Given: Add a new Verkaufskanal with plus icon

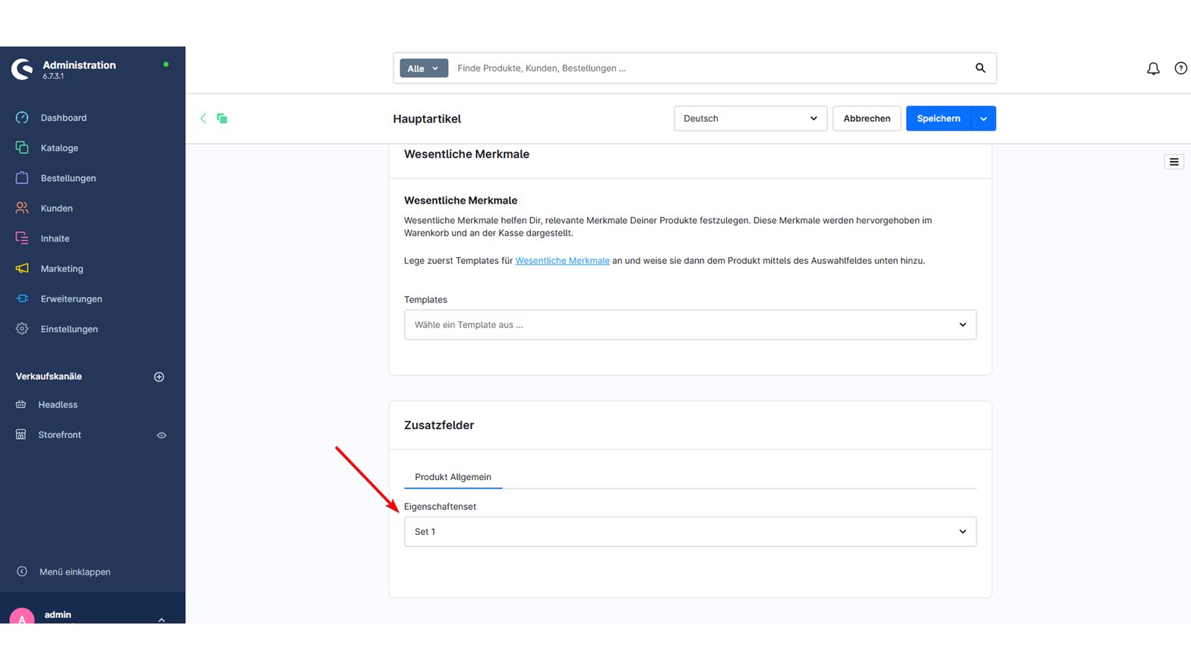Looking at the screenshot, I should coord(160,377).
